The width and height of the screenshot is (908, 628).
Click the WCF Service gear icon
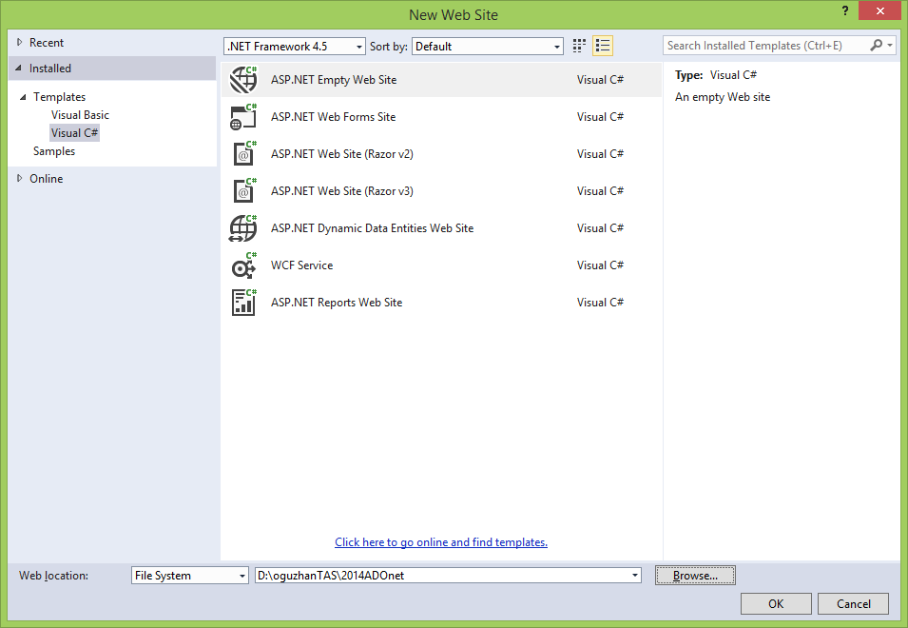(x=243, y=265)
